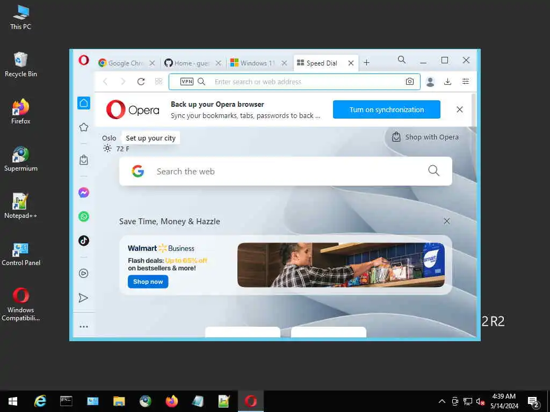The width and height of the screenshot is (550, 412).
Task: Close the Speed Dial tab
Action: point(351,63)
